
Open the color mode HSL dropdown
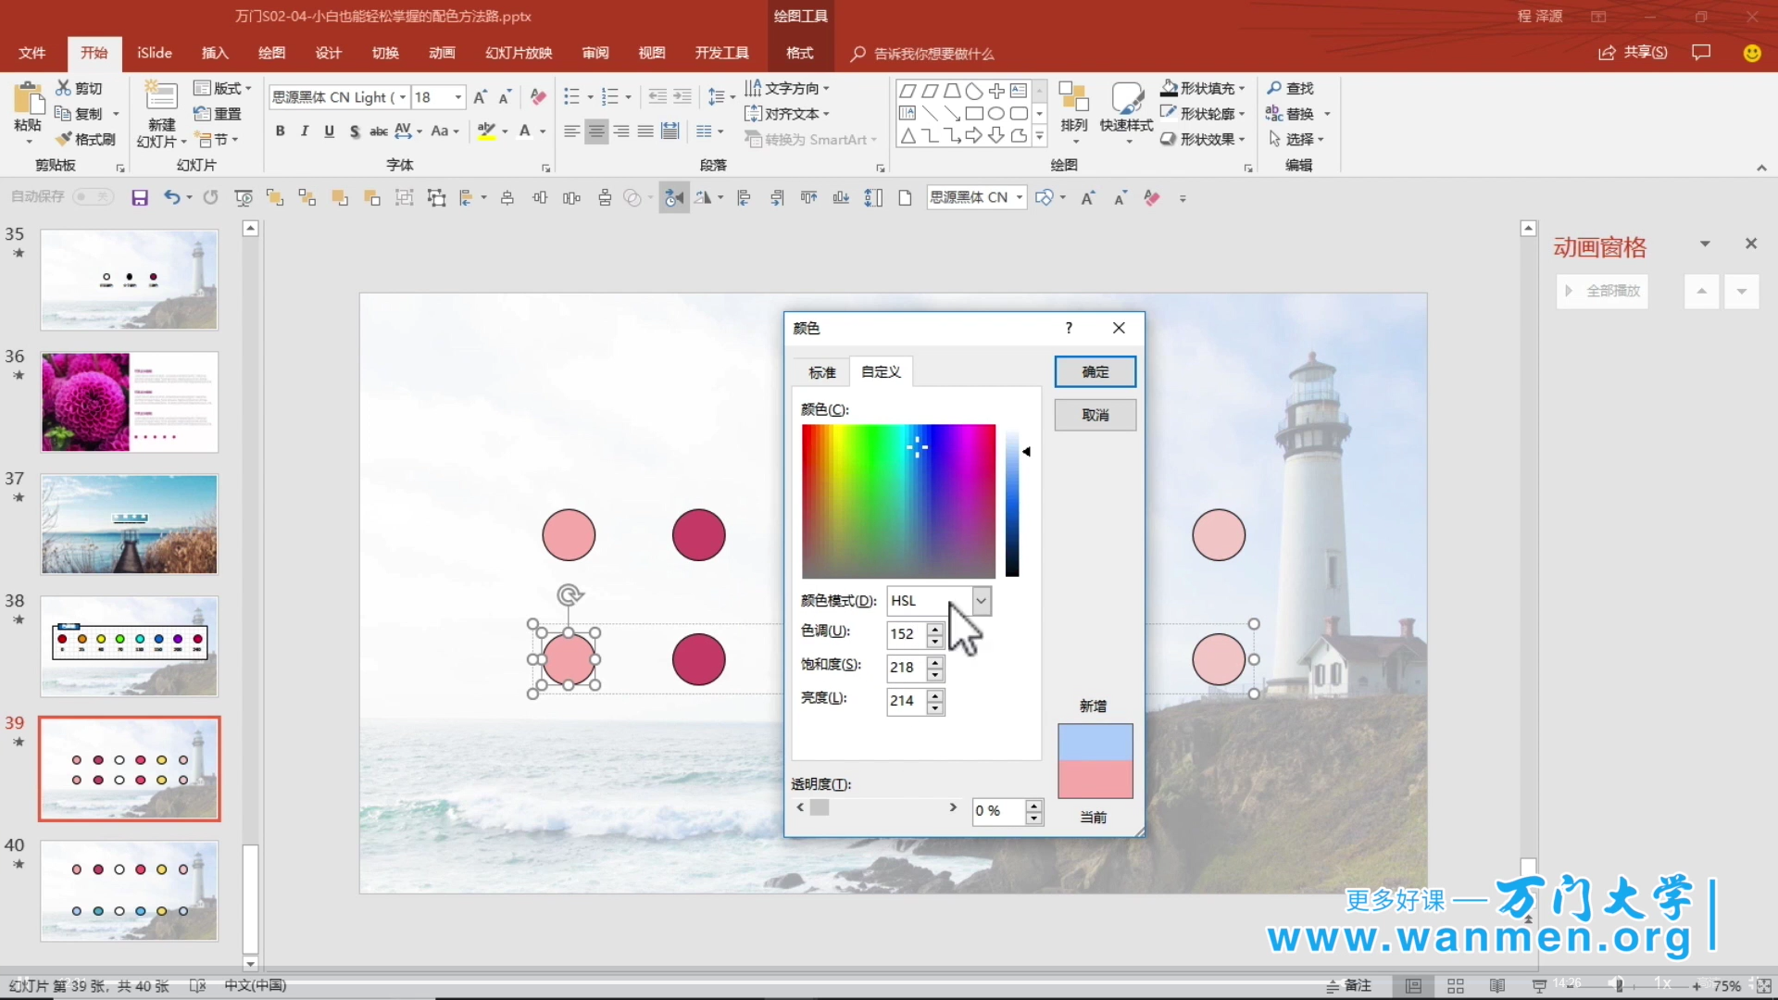[x=981, y=601]
